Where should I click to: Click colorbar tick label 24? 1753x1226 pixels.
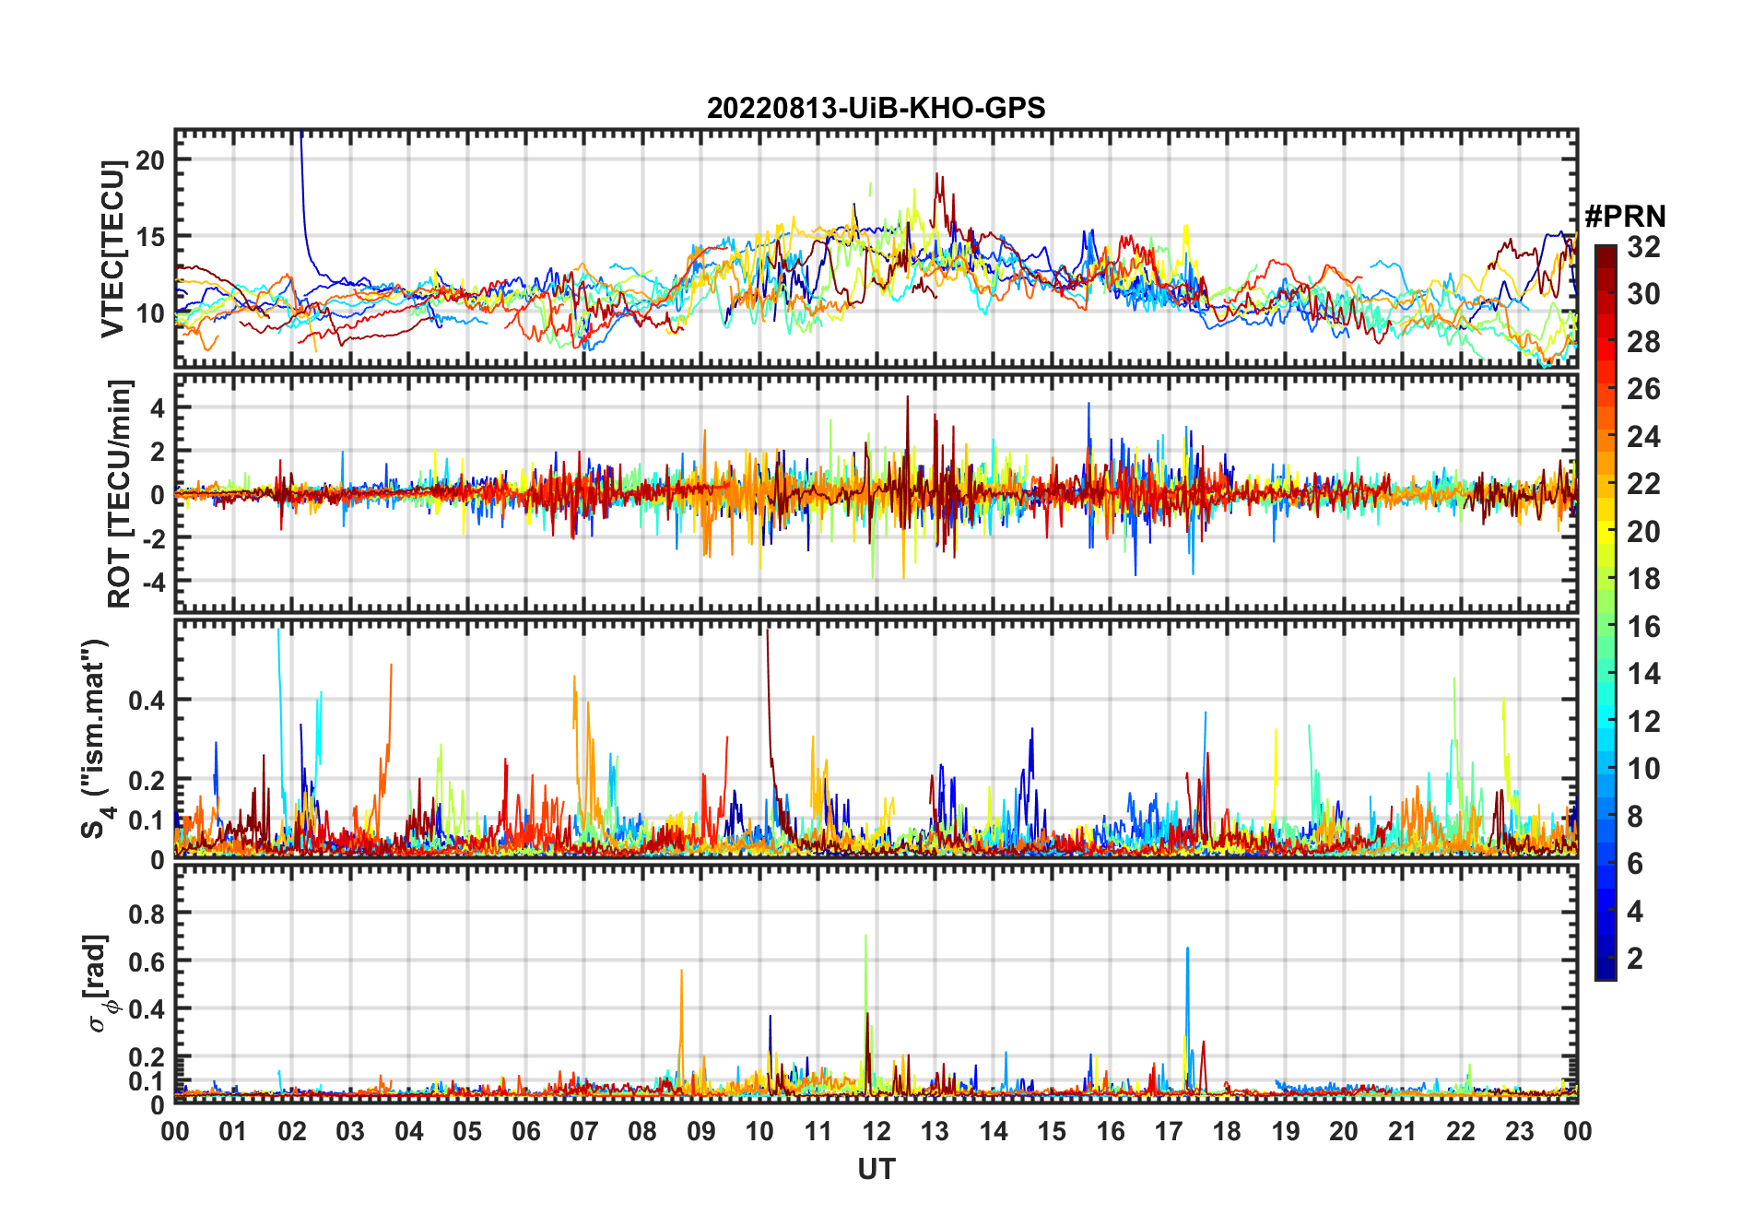[1643, 437]
